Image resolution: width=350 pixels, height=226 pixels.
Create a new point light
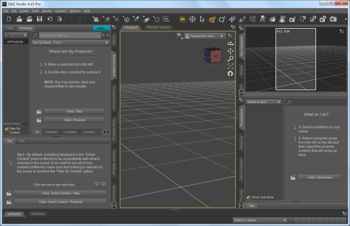(116, 19)
